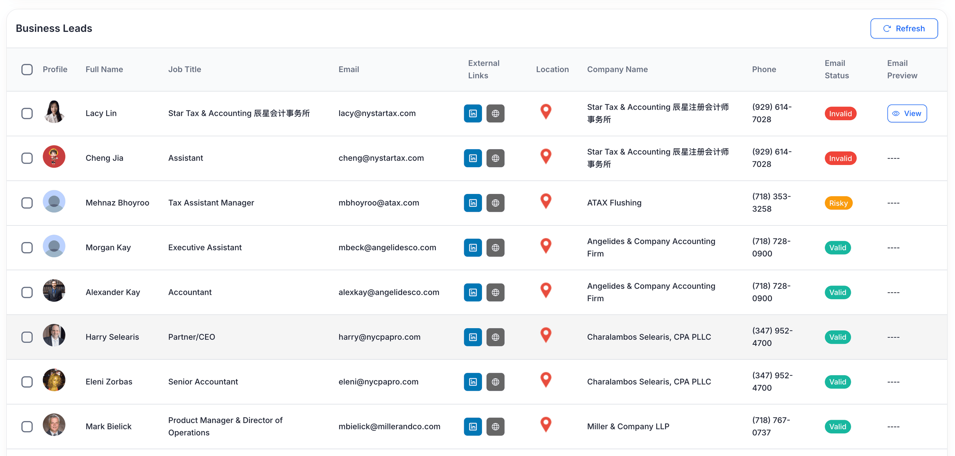The width and height of the screenshot is (955, 456).
Task: Click Alexander Kay's profile photo
Action: [x=54, y=291]
